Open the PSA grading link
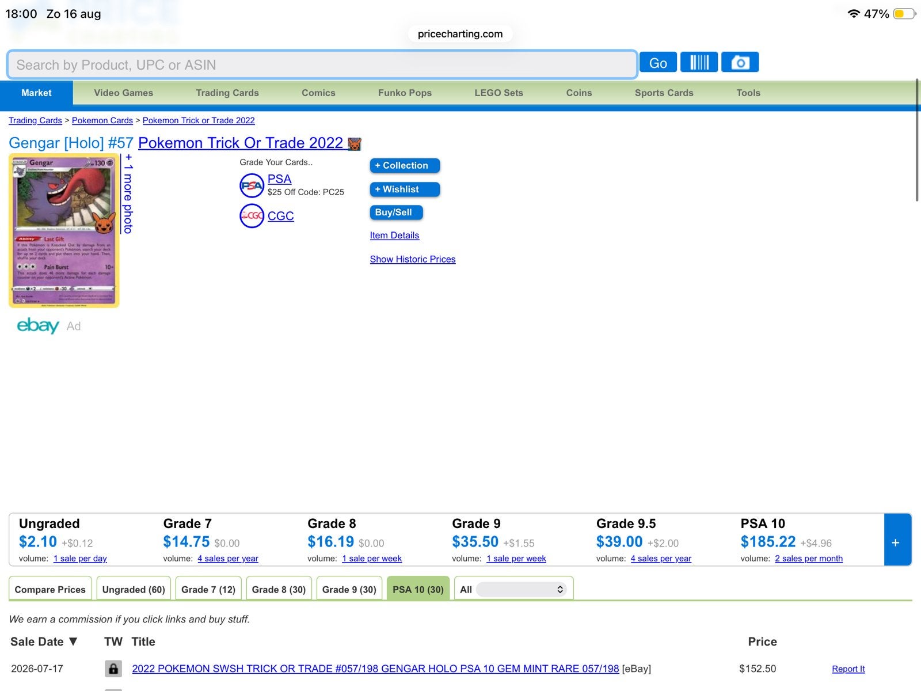This screenshot has height=691, width=921. 279,179
